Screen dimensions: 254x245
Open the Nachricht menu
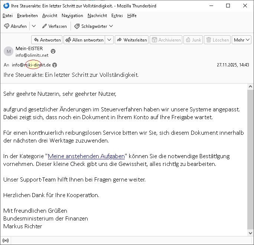click(x=97, y=16)
